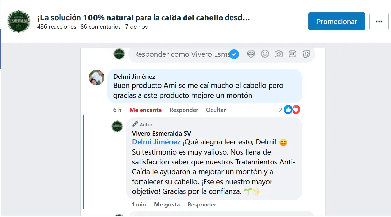Open Delmi Jiménez's profile picture
391x217 pixels.
[x=97, y=77]
